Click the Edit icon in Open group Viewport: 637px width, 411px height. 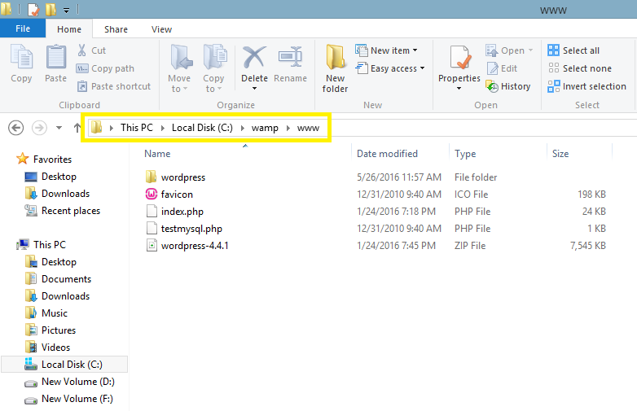pos(492,68)
